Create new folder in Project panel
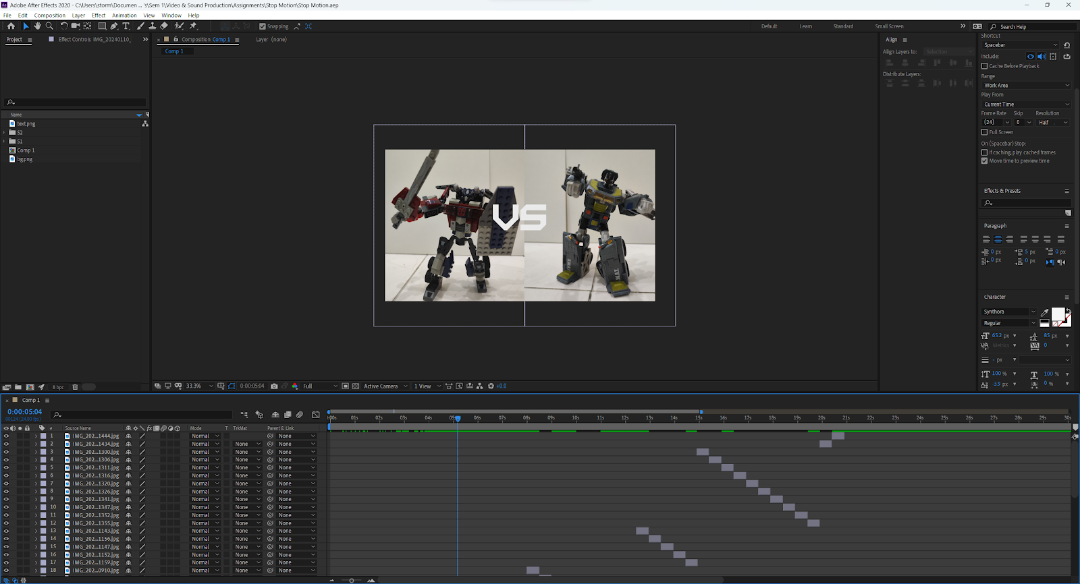1080x584 pixels. click(18, 387)
